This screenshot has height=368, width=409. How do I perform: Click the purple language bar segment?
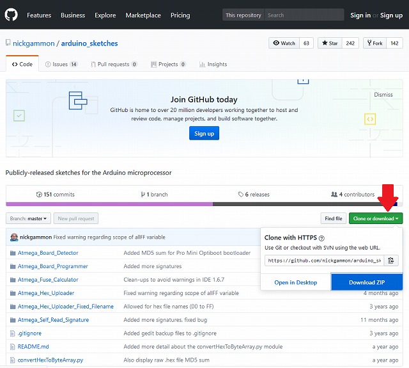[x=109, y=204]
